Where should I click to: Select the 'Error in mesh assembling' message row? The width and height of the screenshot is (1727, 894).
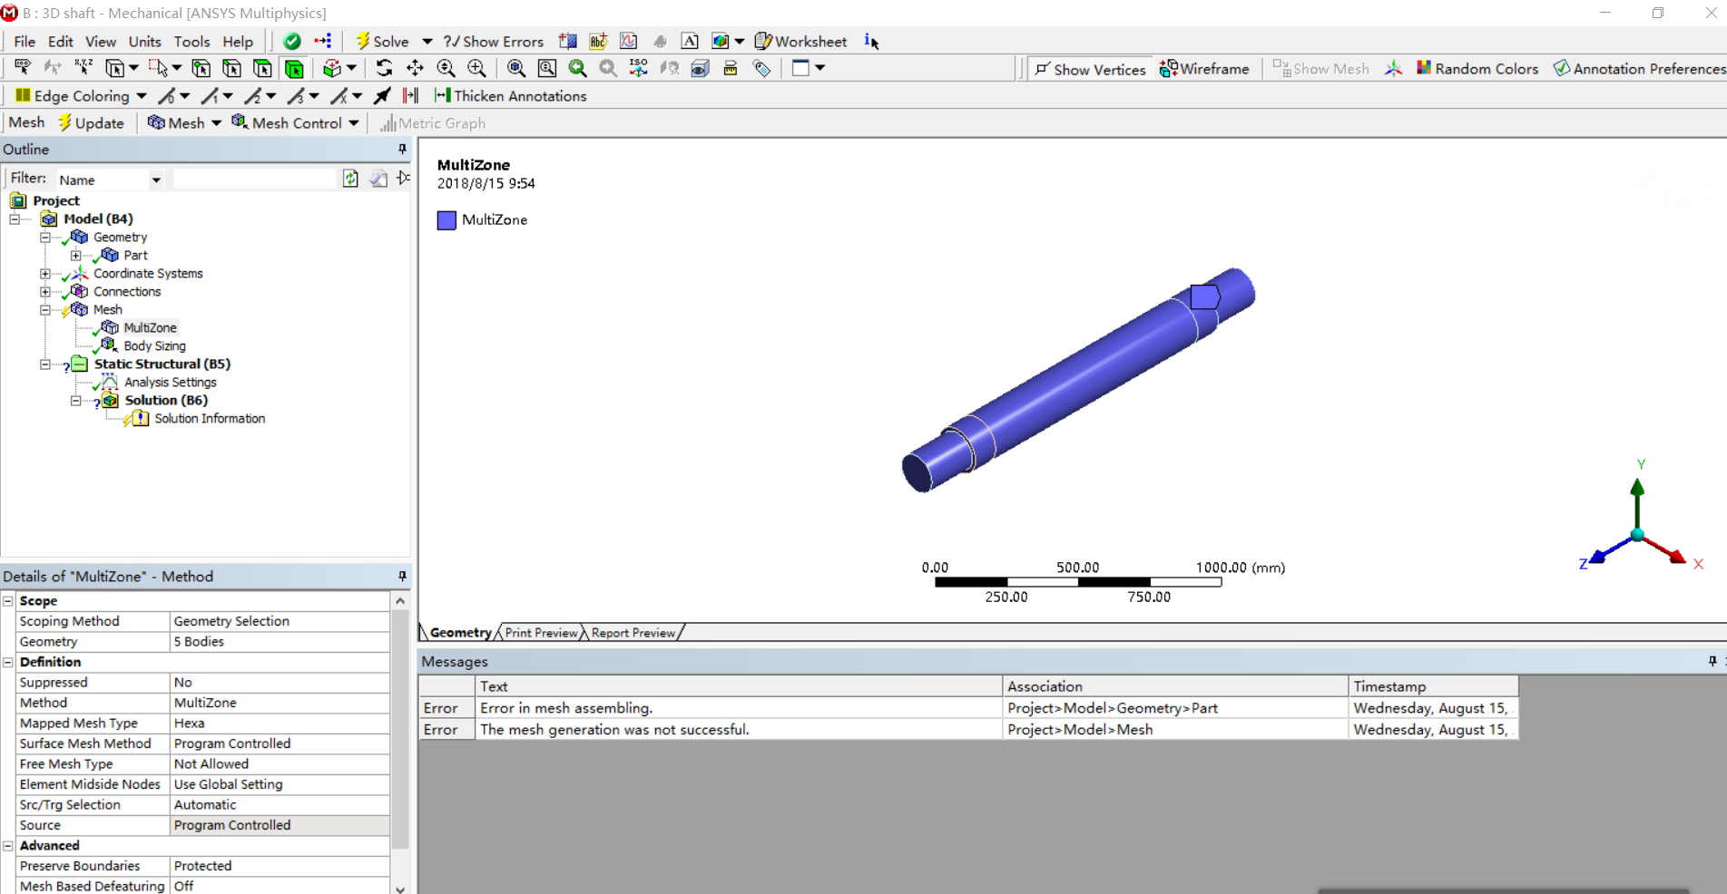click(968, 708)
